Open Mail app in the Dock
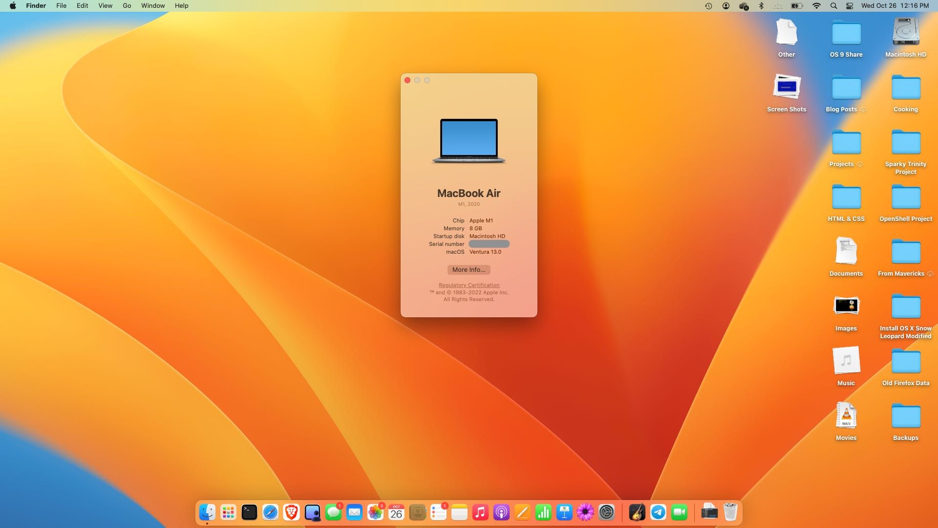 point(354,512)
